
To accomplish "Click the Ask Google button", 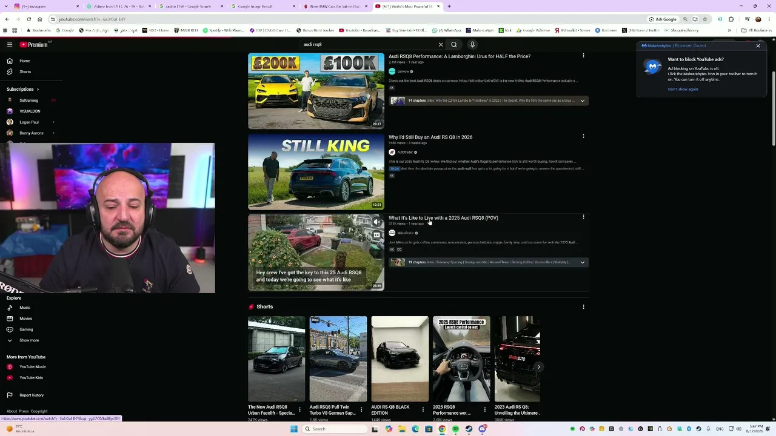I will (663, 19).
